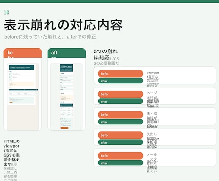This screenshot has width=219, height=181.
Task: Click the befo pill in the ページ row
Action: coord(120,94)
